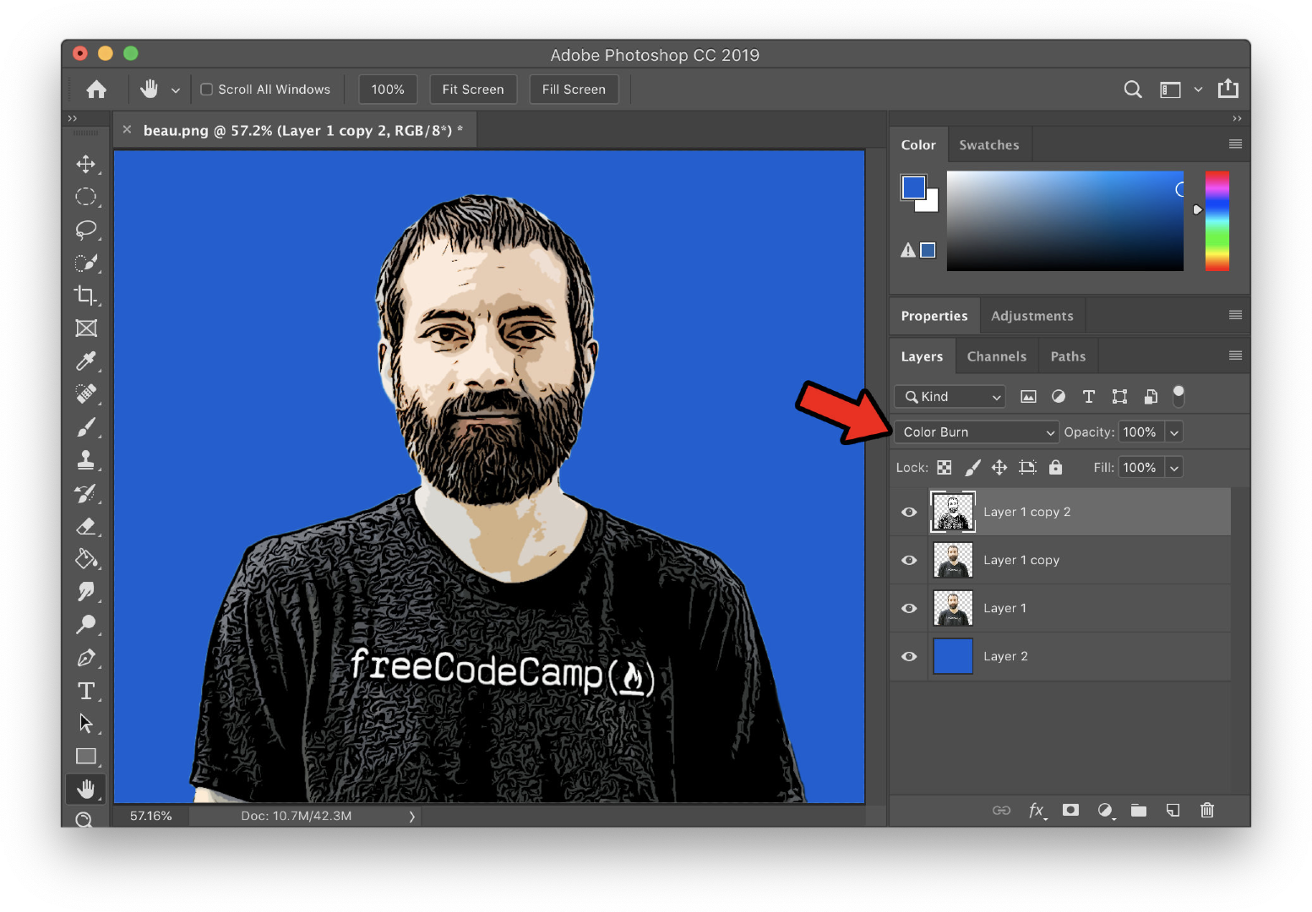Toggle lock all padlock icon

coord(1055,468)
